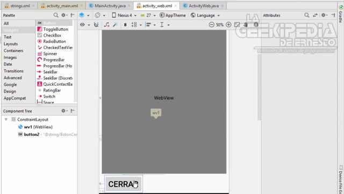The image size is (344, 194).
Task: Pick RatingBar widget from palette
Action: (54, 91)
